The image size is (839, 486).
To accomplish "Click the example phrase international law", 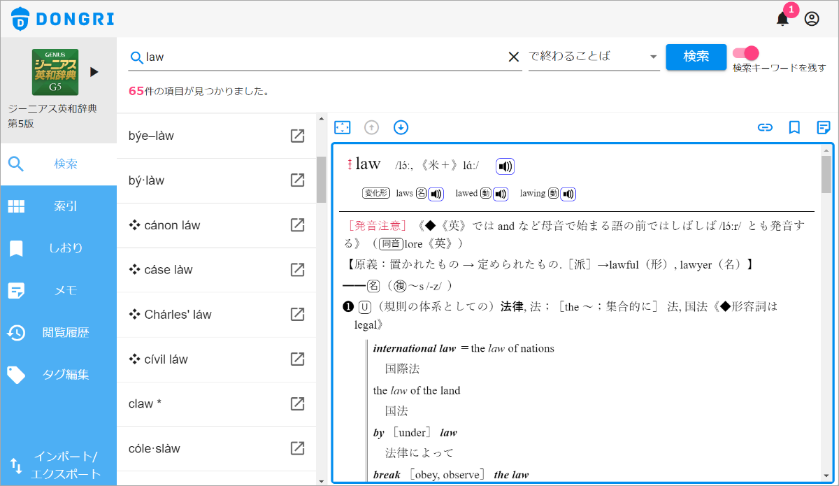I will [415, 348].
